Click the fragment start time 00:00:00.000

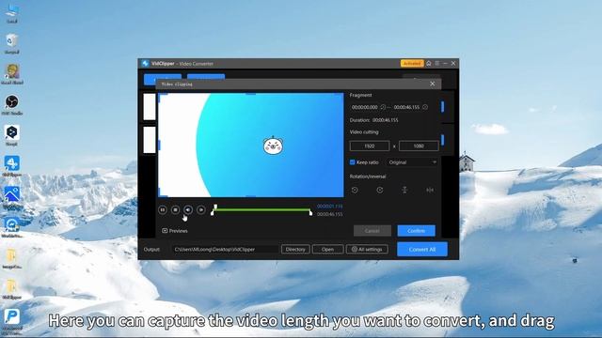coord(364,107)
